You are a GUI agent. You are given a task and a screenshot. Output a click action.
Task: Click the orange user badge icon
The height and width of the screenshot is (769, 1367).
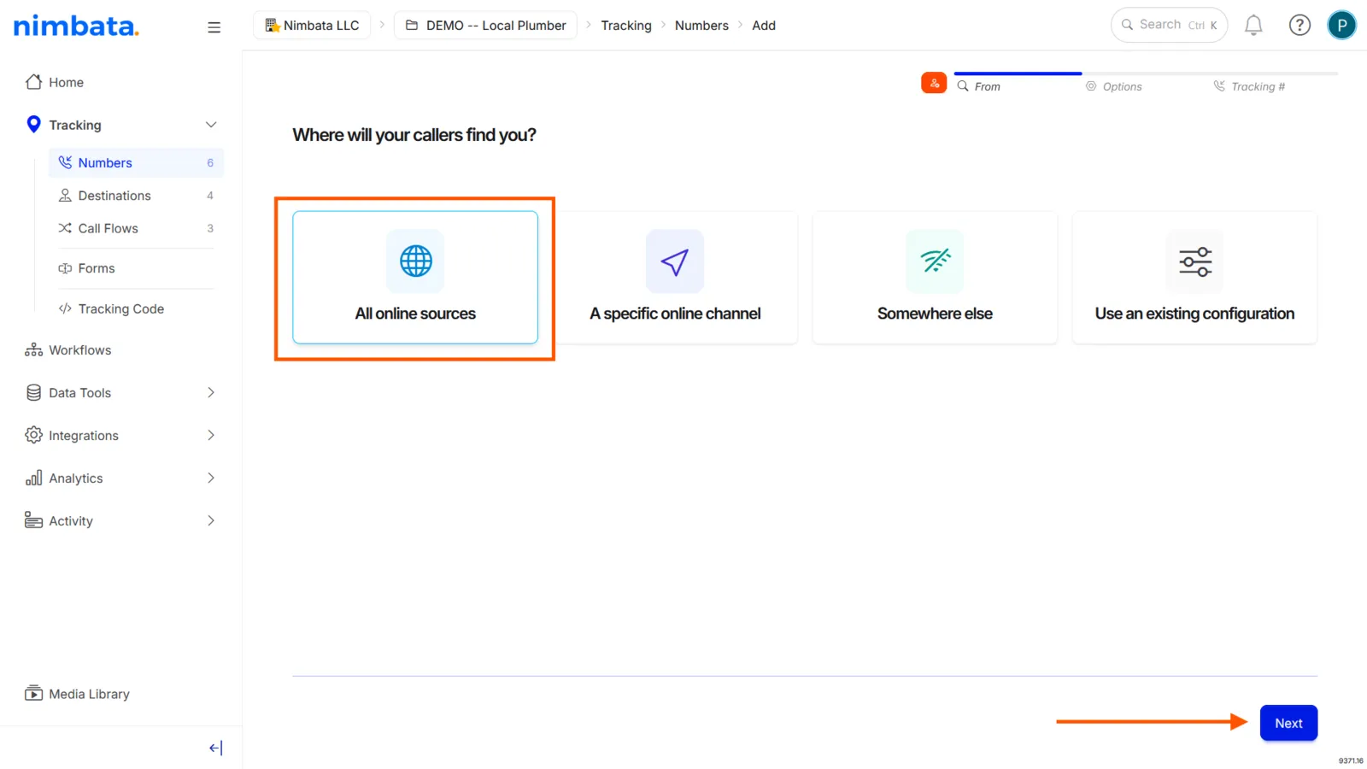(x=934, y=83)
